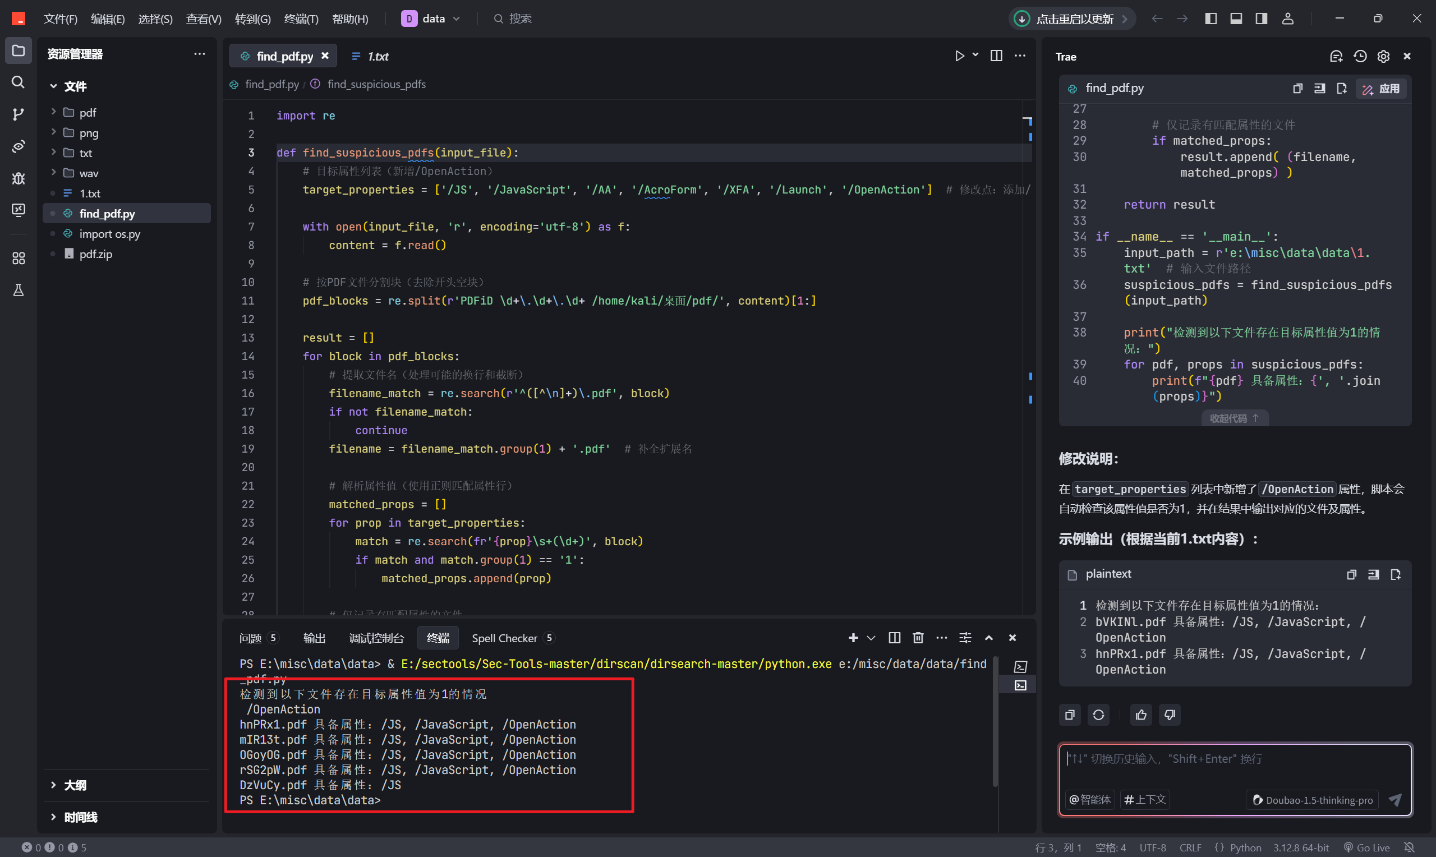Open the Source Control view icon

point(19,114)
